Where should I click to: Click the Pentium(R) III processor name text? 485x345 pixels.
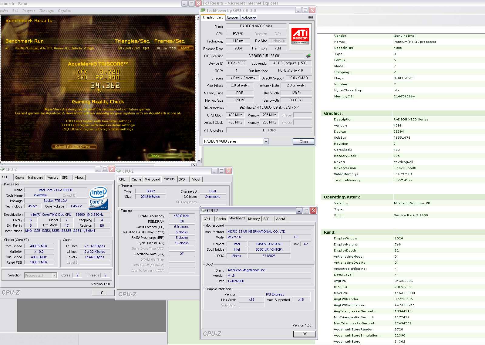pyautogui.click(x=415, y=42)
